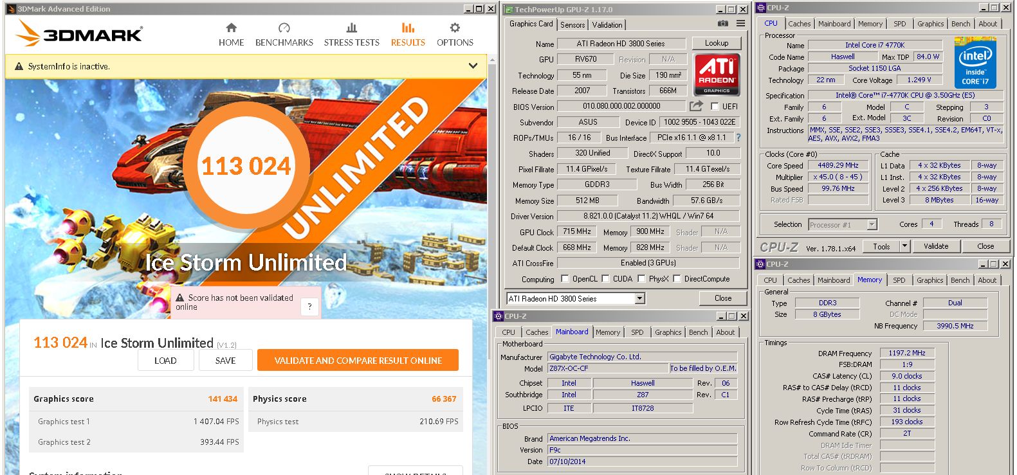Toggle the UEFI checkbox in GPU-Z
Viewport: 1017px width, 475px height.
pyautogui.click(x=715, y=106)
